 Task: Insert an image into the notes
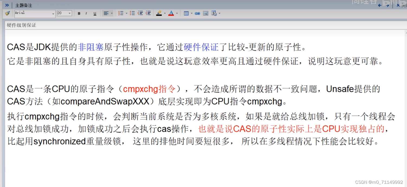tap(206, 13)
